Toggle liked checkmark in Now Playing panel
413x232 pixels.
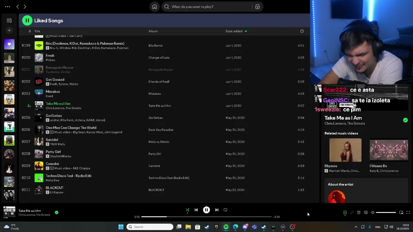[x=405, y=120]
